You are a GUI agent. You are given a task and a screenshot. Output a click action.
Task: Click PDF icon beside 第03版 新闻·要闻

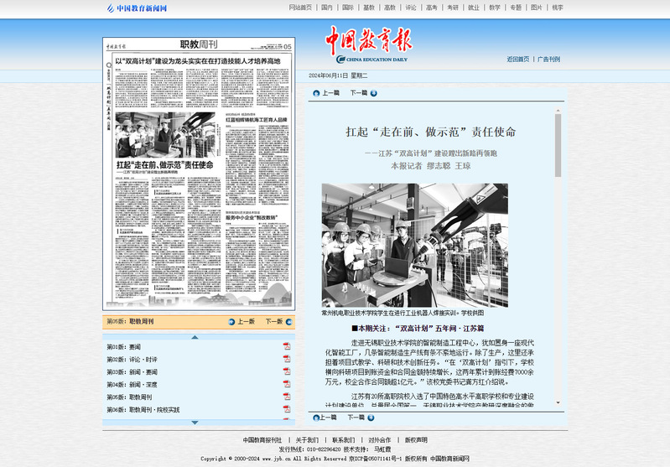pos(287,371)
